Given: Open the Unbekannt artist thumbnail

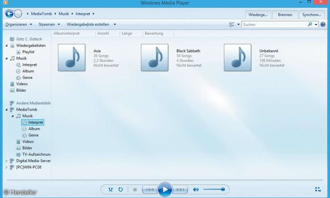Looking at the screenshot, I should 238,57.
